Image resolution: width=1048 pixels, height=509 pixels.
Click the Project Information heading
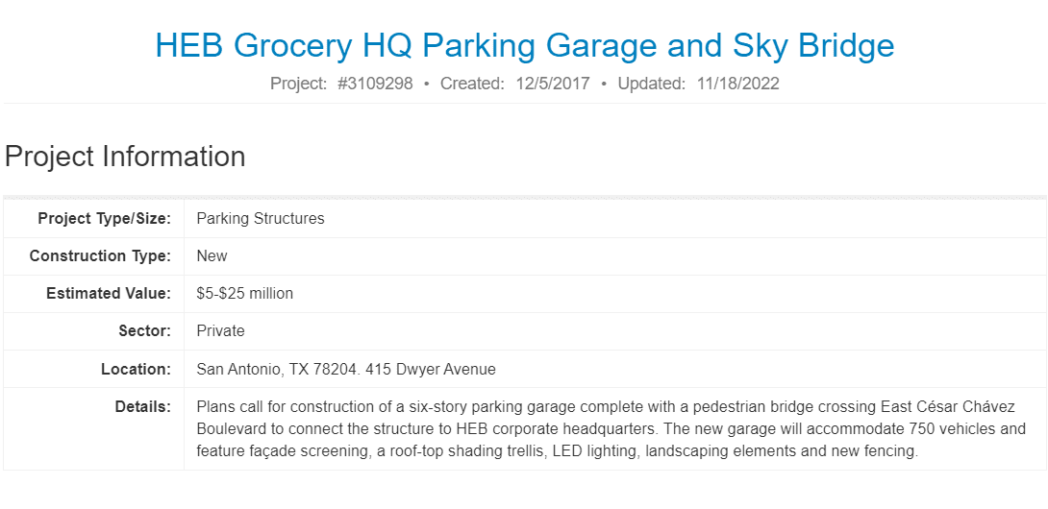tap(125, 157)
